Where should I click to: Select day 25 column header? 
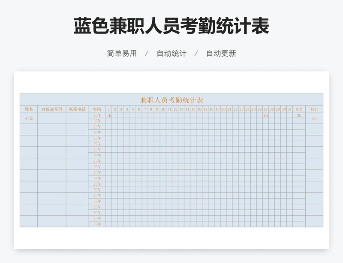pos(253,109)
